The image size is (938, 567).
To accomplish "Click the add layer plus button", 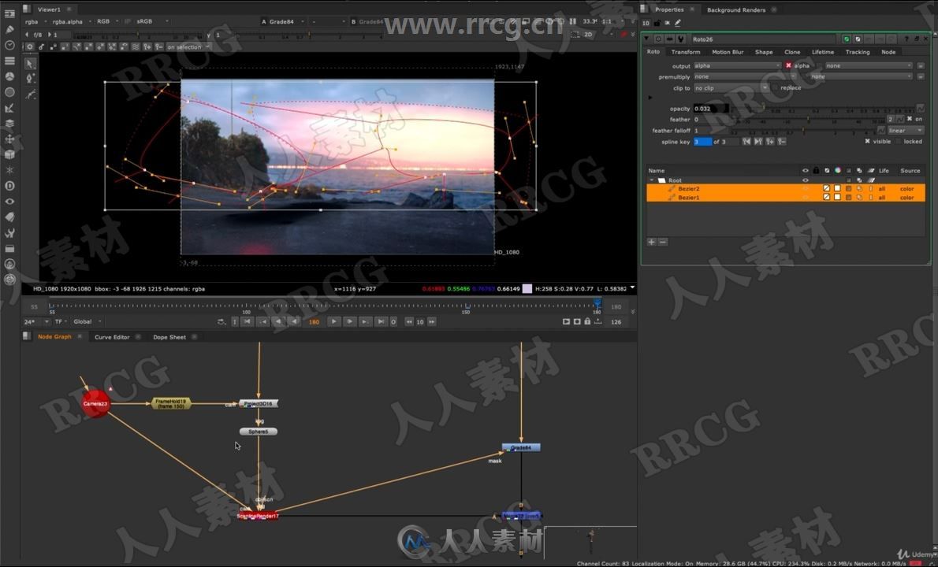I will pyautogui.click(x=652, y=242).
